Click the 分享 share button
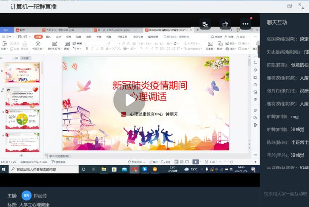Viewport: 309px width, 207px height. [241, 37]
